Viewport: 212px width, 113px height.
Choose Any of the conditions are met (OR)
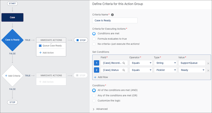pyautogui.click(x=94, y=95)
